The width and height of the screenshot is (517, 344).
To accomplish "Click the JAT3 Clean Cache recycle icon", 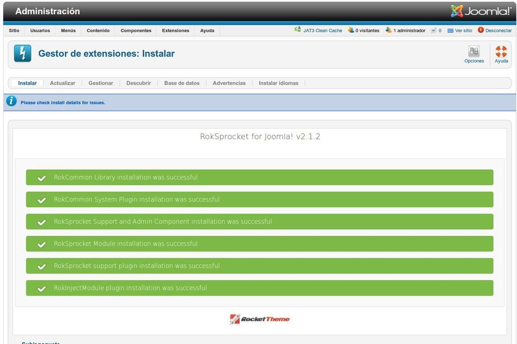I will 298,29.
